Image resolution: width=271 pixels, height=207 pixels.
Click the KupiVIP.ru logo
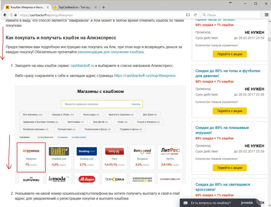31,179
